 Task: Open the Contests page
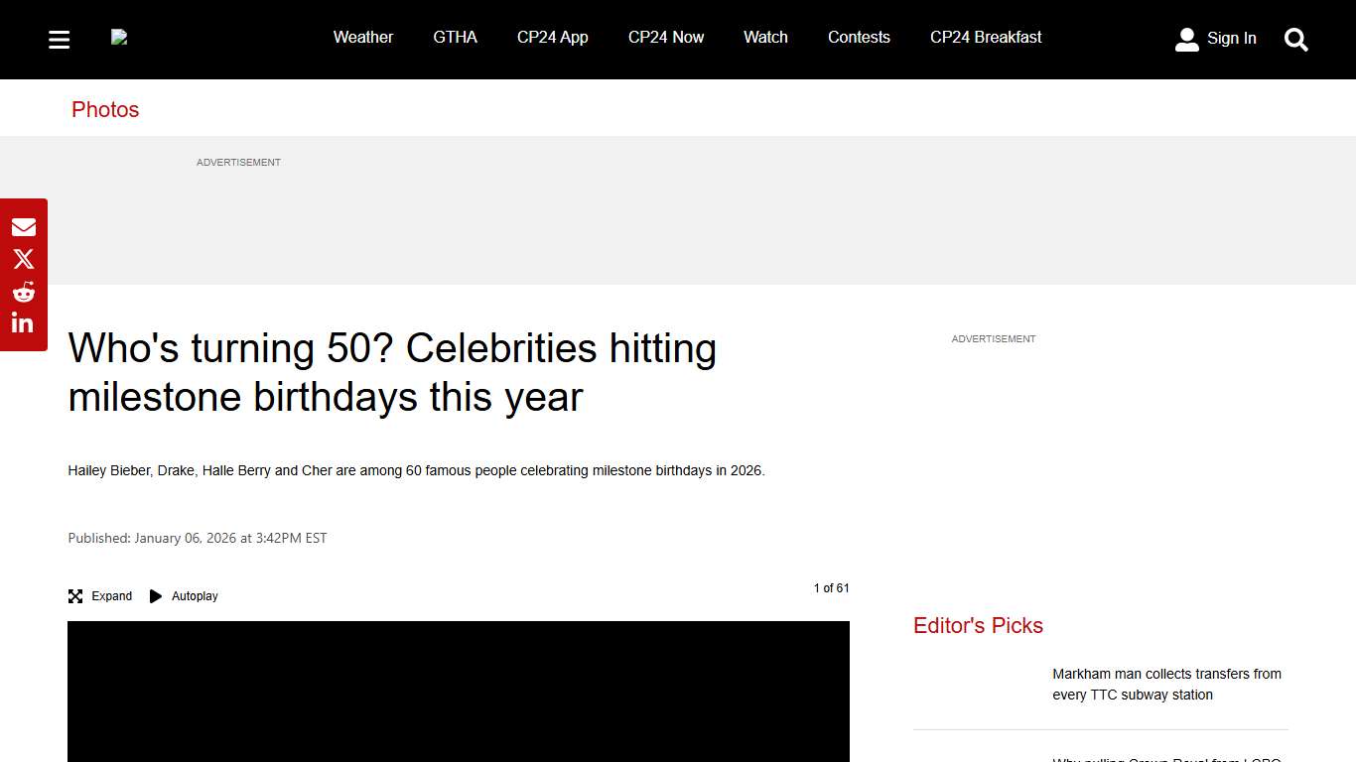[x=859, y=37]
